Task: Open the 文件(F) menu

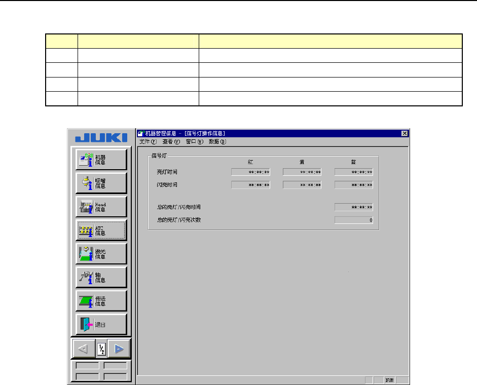Action: [148, 142]
